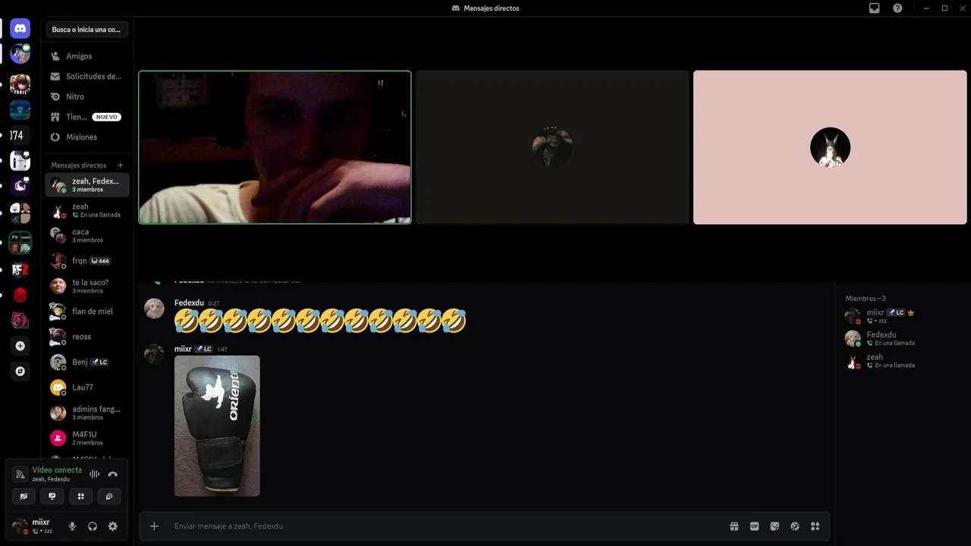
Task: Open soundboard in call panel
Action: 109,496
